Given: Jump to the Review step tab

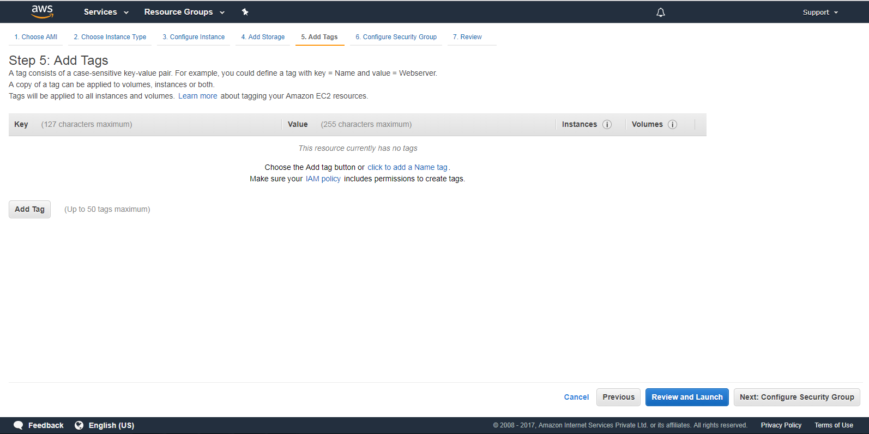Looking at the screenshot, I should (467, 37).
